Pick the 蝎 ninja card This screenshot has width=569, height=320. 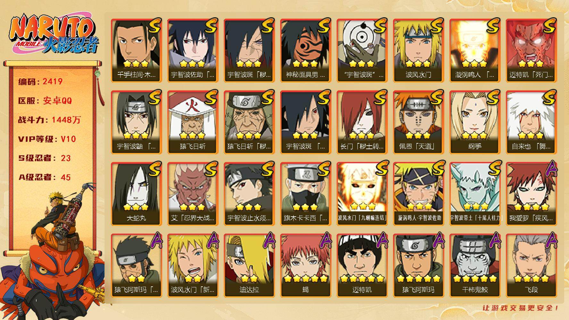tap(305, 265)
